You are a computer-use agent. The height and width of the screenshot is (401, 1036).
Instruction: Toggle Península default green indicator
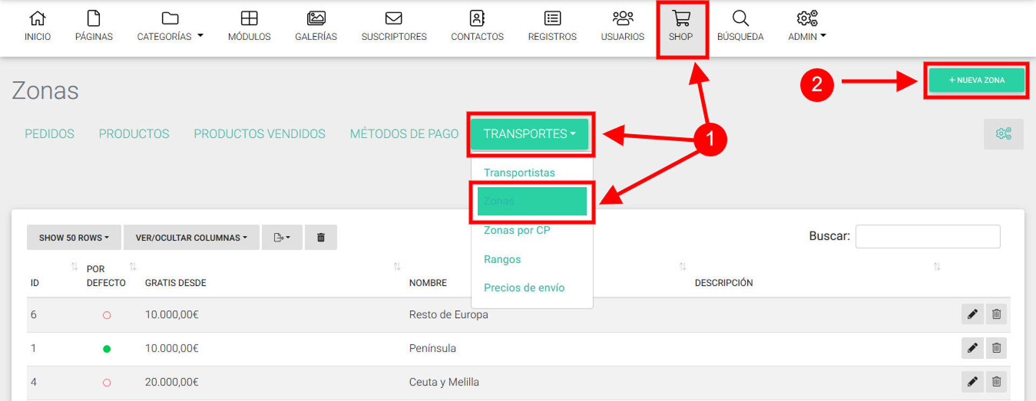pos(107,349)
